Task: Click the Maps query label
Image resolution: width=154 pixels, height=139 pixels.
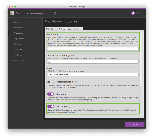Action: [53, 34]
